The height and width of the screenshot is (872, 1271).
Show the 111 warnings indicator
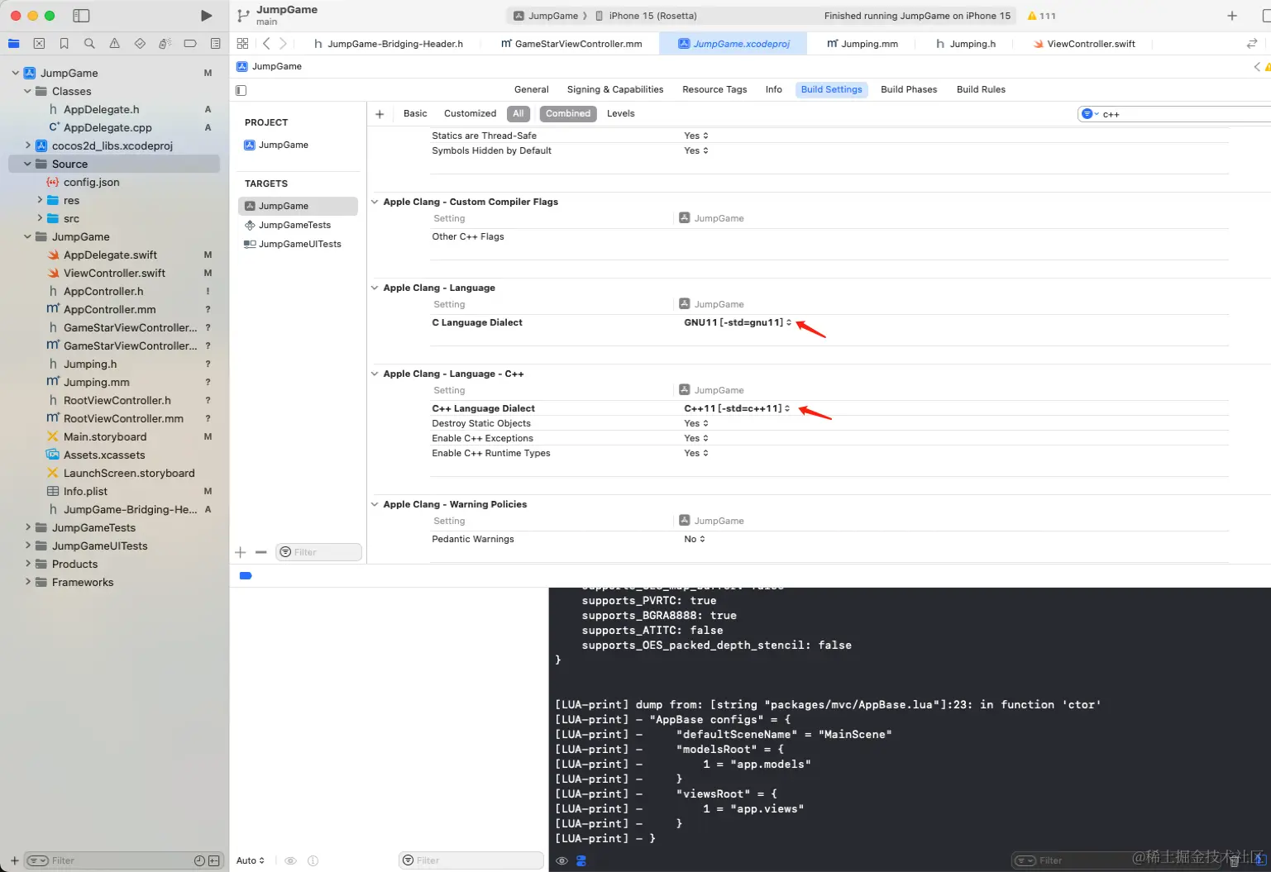pyautogui.click(x=1041, y=16)
